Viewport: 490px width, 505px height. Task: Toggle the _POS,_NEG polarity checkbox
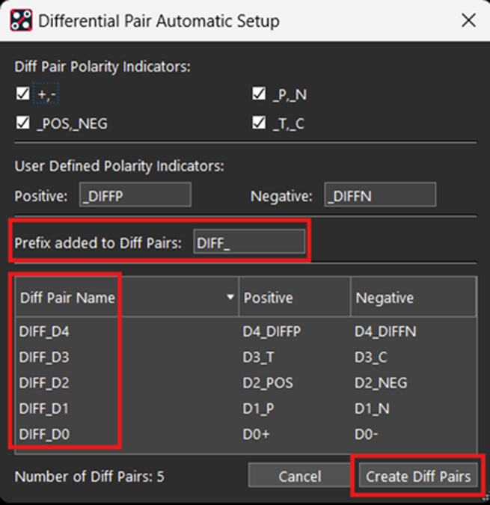(22, 123)
